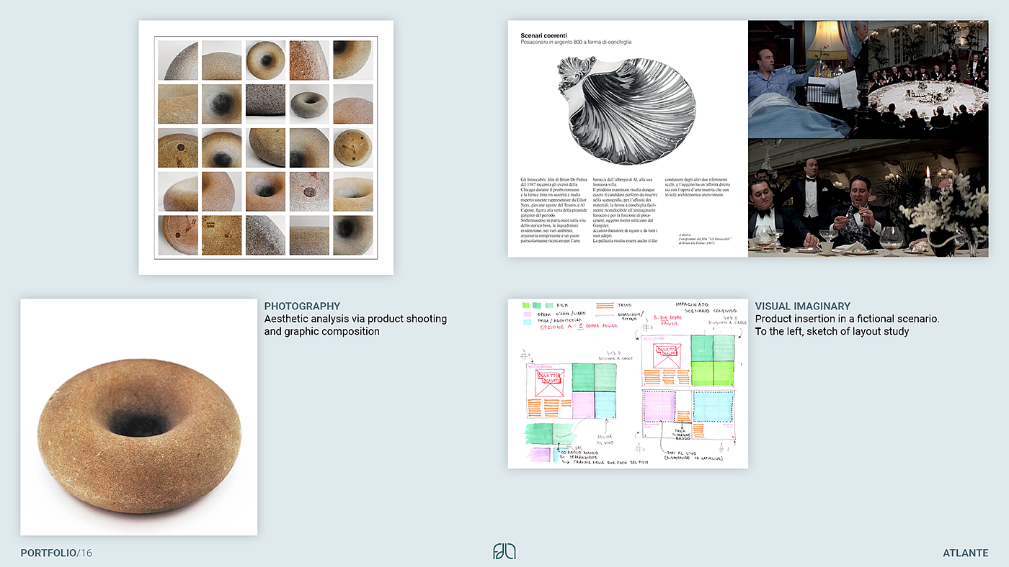The height and width of the screenshot is (567, 1009).
Task: Select the "and graphic composition" line
Action: tap(322, 332)
